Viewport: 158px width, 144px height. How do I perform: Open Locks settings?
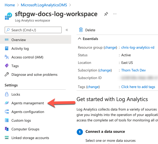tap(16, 94)
